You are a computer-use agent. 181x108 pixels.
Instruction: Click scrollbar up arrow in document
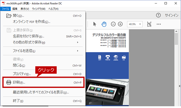click(x=176, y=31)
